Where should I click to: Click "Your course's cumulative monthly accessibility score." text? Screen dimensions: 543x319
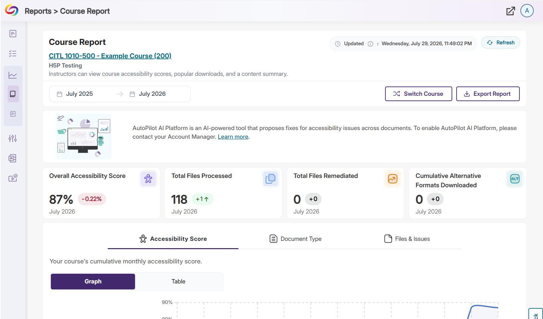(126, 261)
